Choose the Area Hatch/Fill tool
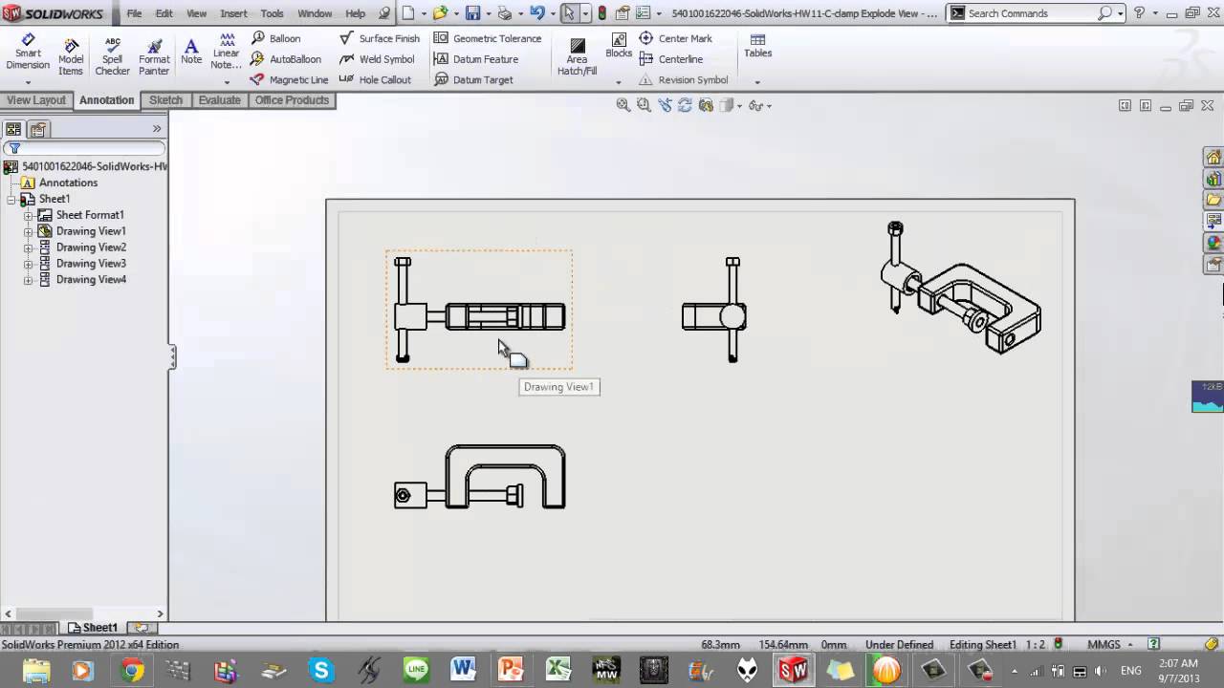Screen dimensions: 1224x688 (x=577, y=57)
